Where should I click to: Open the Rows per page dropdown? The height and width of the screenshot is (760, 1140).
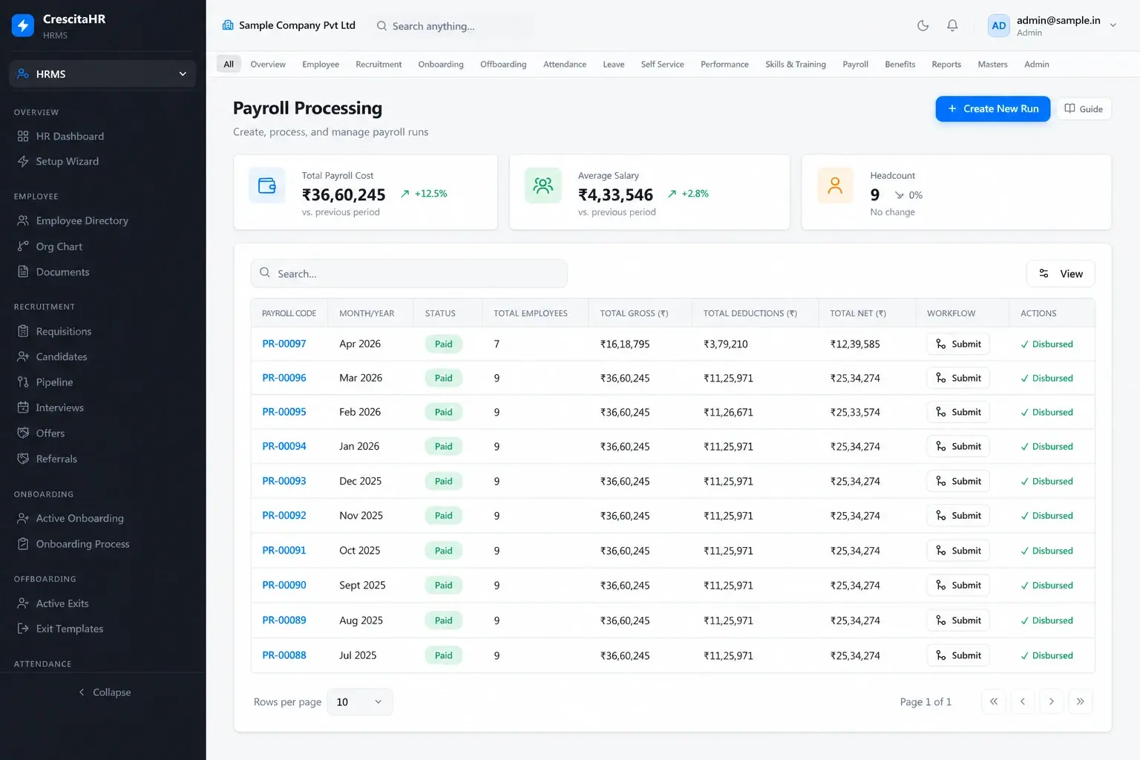(x=360, y=701)
